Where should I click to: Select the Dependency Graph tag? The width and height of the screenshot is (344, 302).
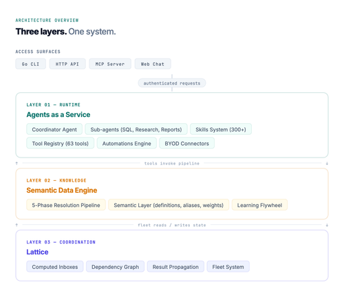115,267
